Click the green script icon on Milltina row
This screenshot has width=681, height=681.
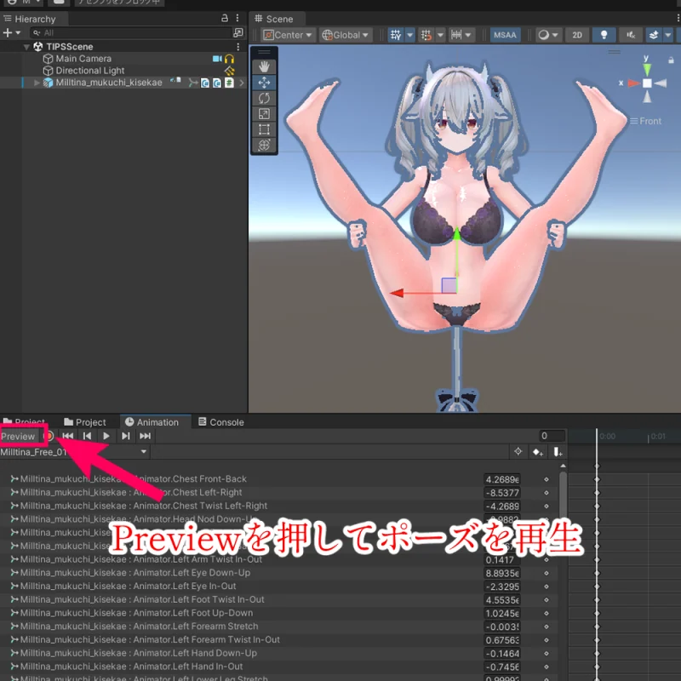[x=229, y=83]
